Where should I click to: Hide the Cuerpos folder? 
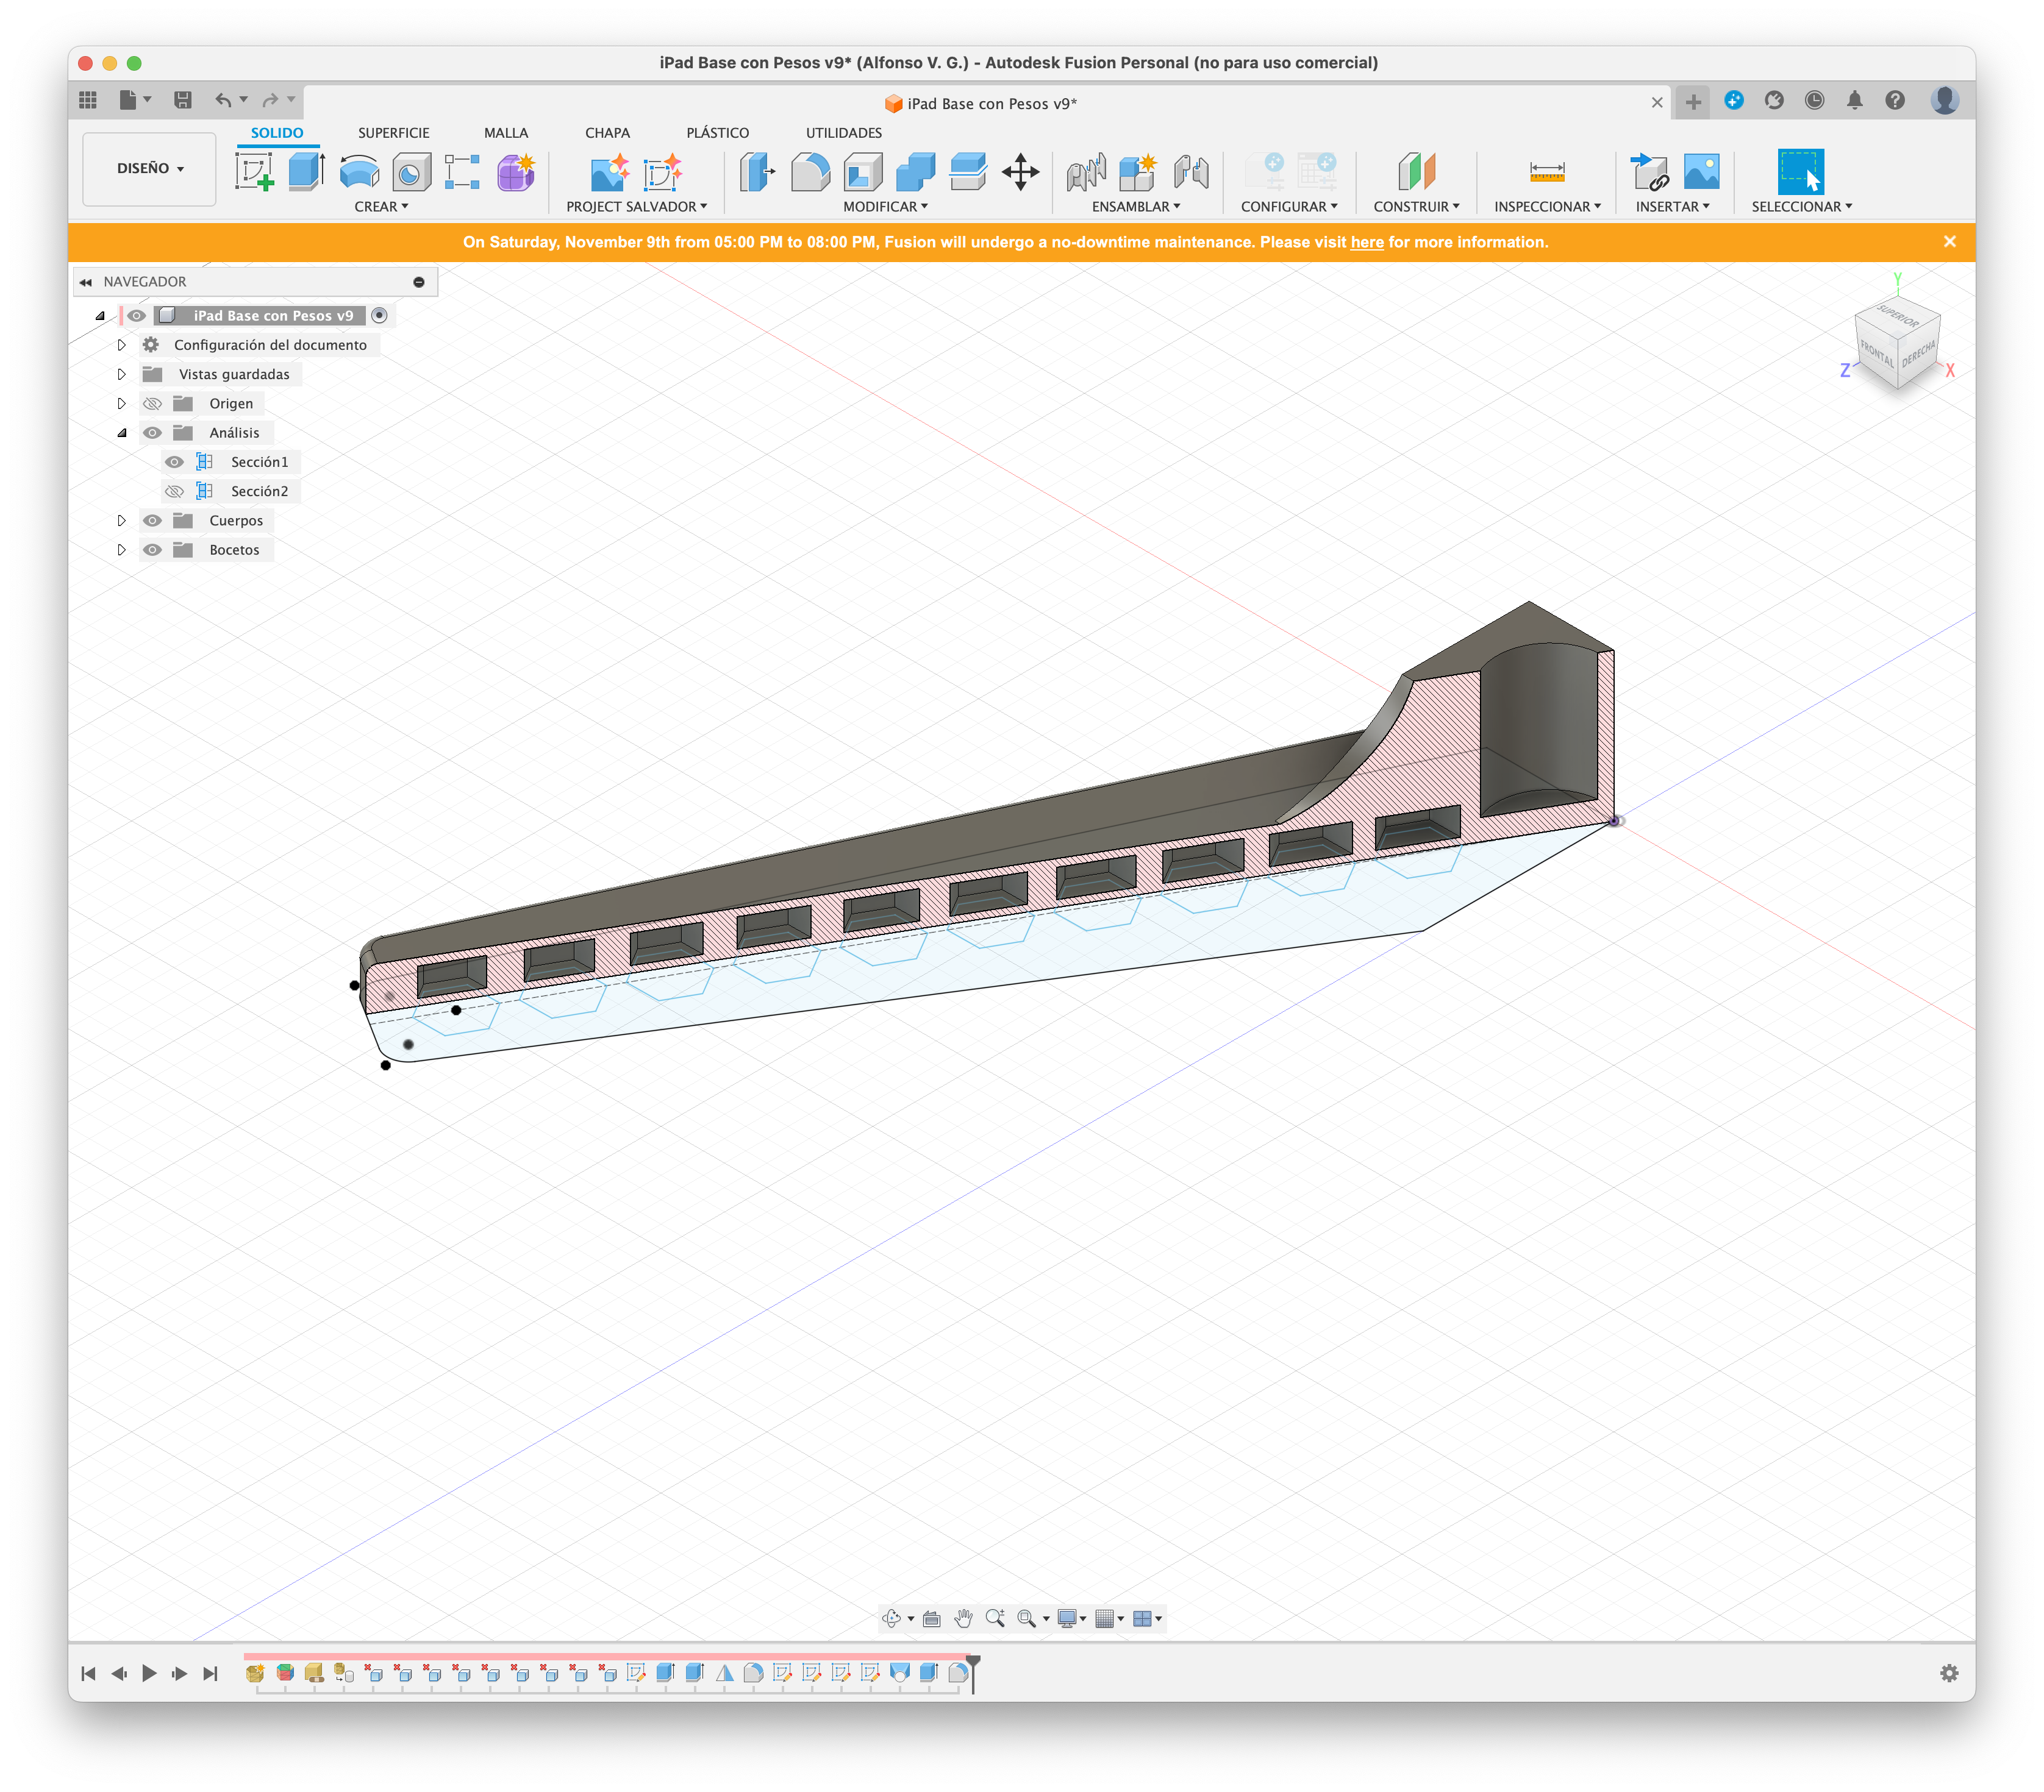[152, 520]
